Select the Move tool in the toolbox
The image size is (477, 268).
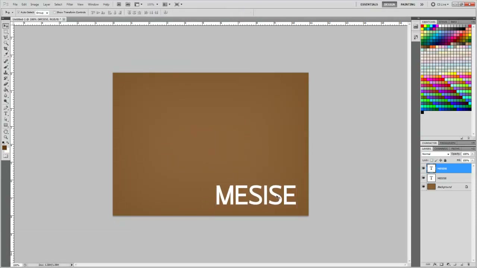coord(6,26)
